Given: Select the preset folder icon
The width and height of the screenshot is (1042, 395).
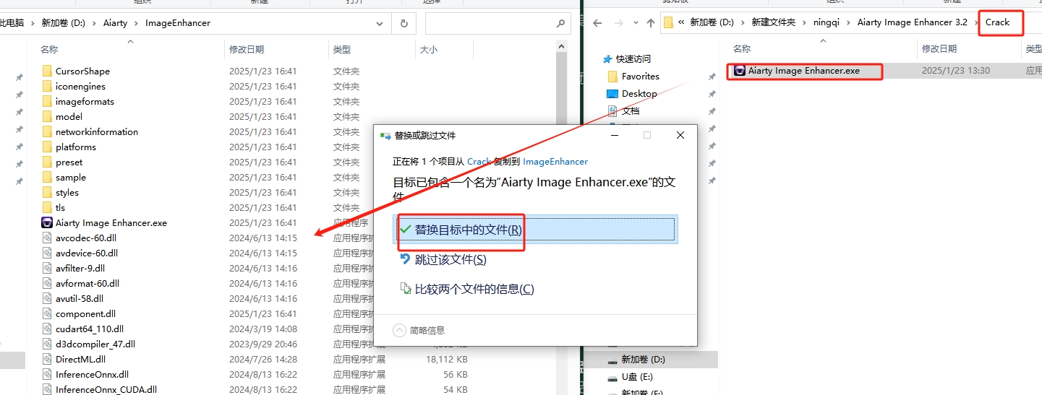Looking at the screenshot, I should click(x=47, y=162).
